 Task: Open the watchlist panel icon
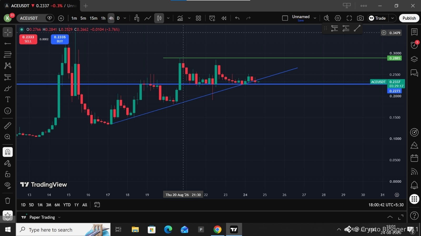(414, 32)
